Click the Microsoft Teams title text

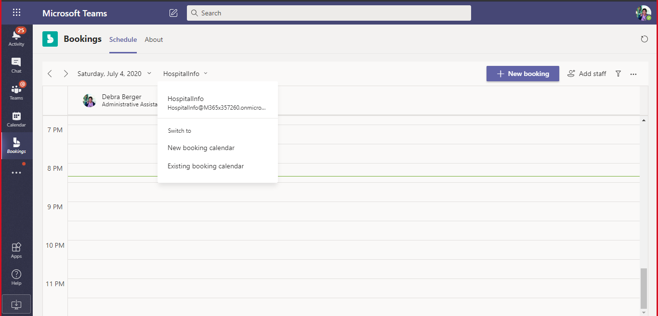(75, 13)
